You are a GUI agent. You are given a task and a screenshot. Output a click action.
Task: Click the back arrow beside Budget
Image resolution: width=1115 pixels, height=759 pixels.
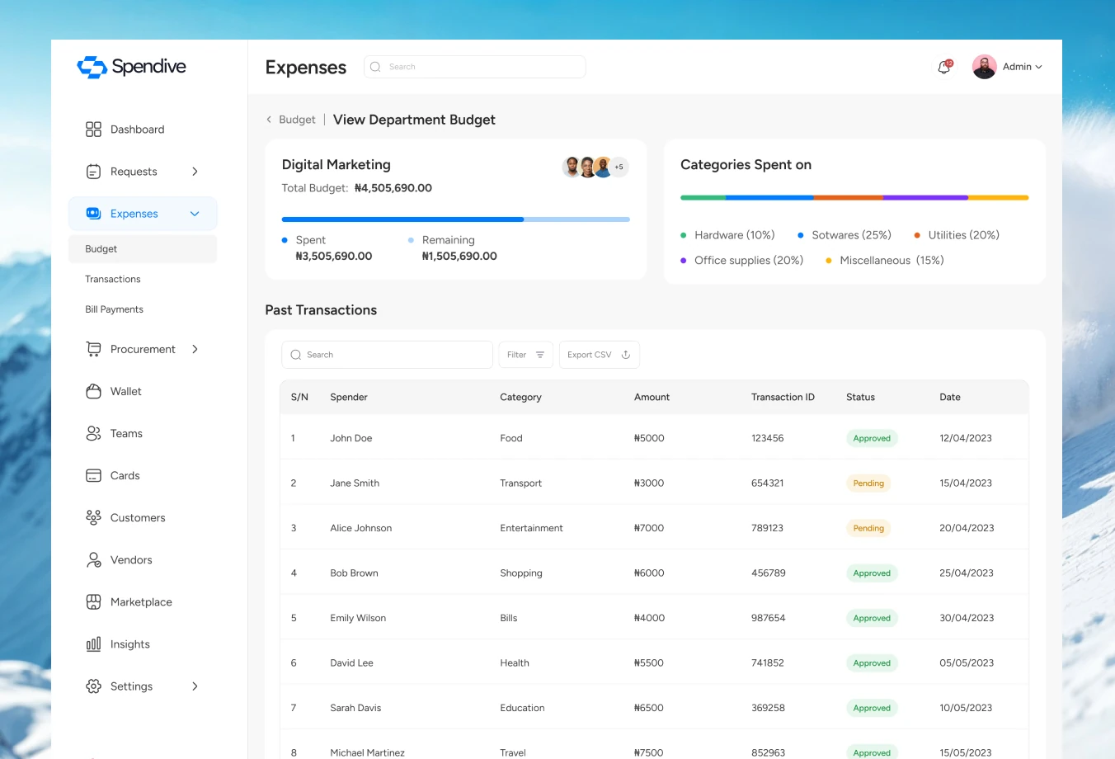point(269,120)
